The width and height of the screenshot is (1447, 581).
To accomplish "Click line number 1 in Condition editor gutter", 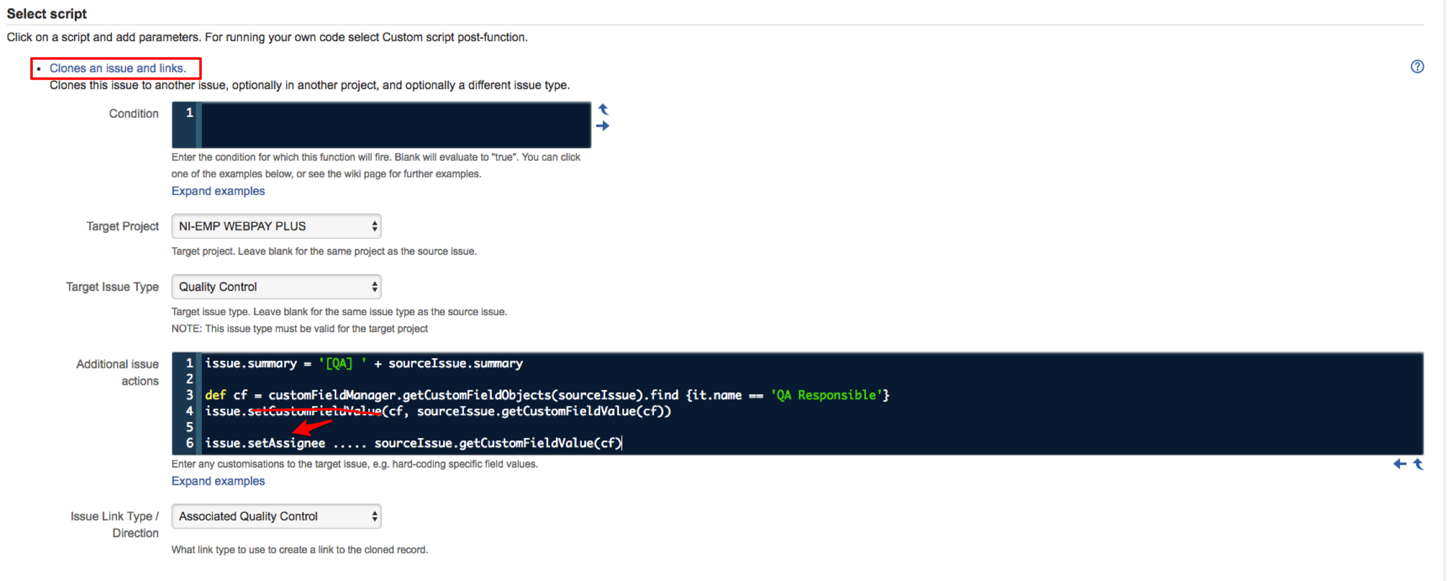I will click(x=189, y=113).
